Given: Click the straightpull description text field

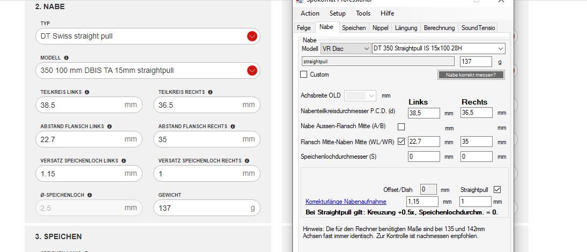Looking at the screenshot, I should tap(378, 62).
